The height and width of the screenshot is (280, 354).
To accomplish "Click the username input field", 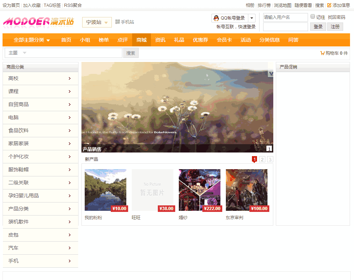I will point(285,17).
